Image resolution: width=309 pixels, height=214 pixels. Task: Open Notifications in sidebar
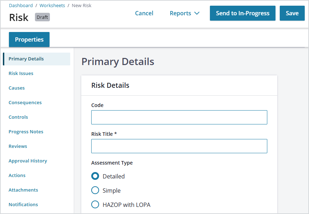point(23,204)
